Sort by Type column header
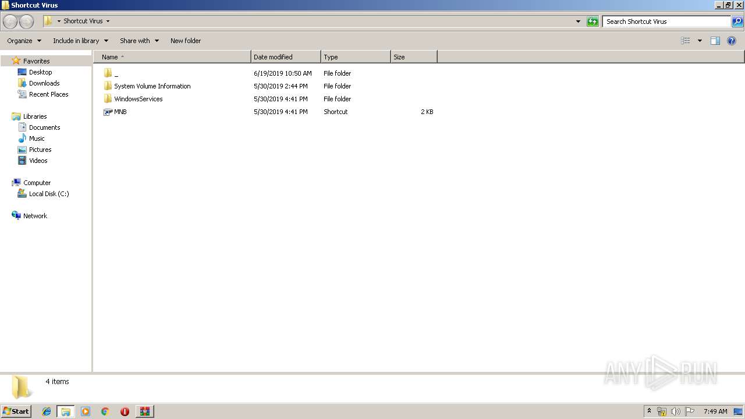 pyautogui.click(x=356, y=57)
